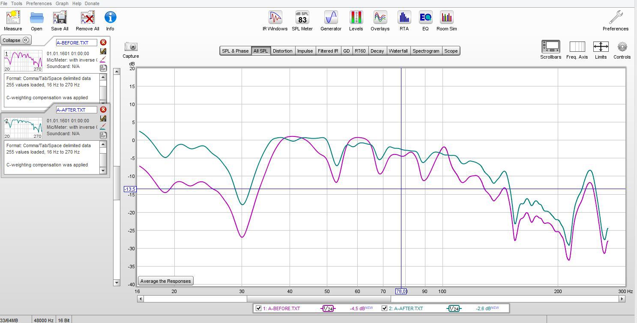Uncheck the A-AFTER.TXT trace checkbox
This screenshot has width=637, height=323.
tap(384, 308)
